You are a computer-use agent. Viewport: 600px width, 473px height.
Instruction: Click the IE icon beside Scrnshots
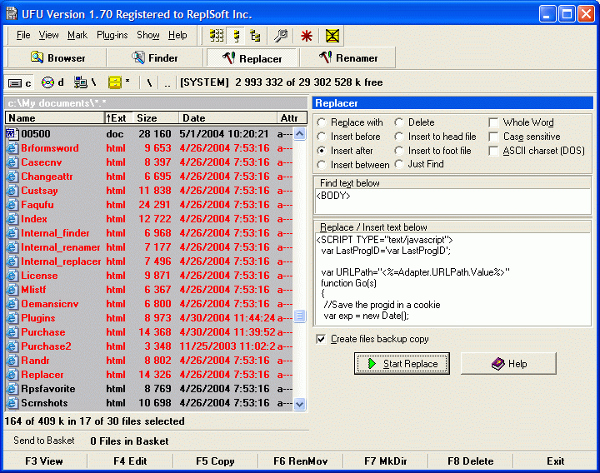tap(12, 403)
